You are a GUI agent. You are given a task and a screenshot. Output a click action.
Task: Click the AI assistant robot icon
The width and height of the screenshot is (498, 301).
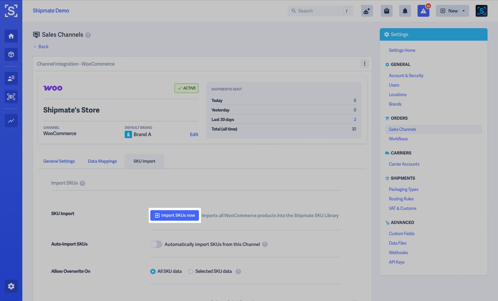coord(367,11)
